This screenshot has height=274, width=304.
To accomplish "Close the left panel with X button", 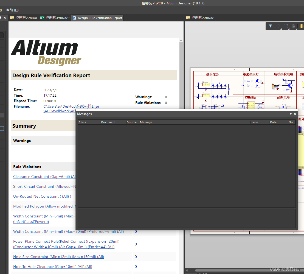I will click(x=5, y=18).
